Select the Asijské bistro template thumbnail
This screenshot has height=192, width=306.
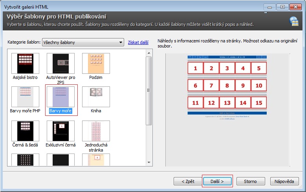[25, 63]
